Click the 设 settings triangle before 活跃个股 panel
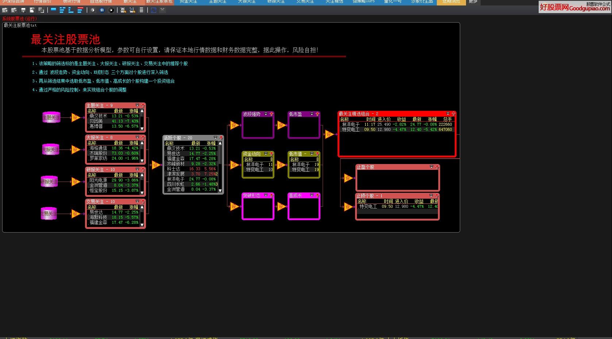 click(x=155, y=165)
